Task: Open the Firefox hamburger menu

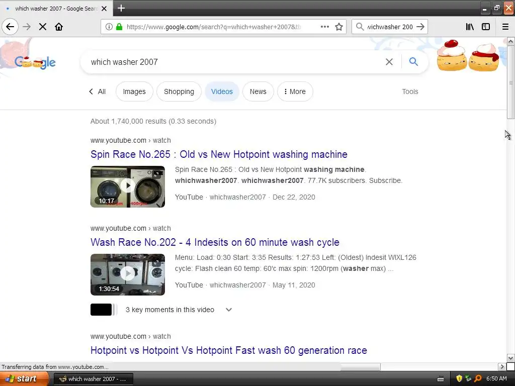Action: tap(505, 27)
